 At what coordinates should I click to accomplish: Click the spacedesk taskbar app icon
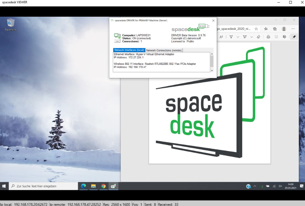[x=113, y=186]
